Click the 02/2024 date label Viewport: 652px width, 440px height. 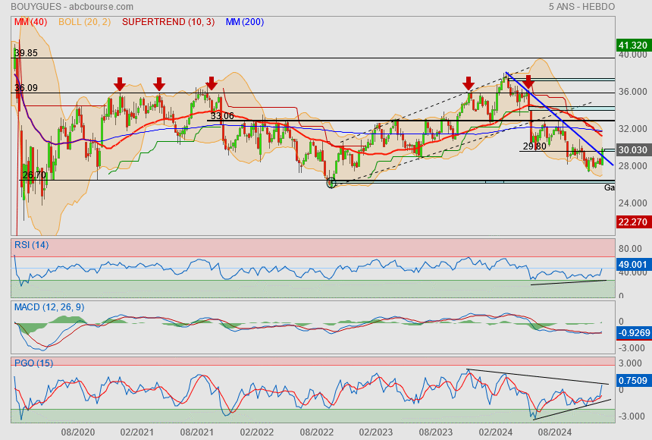495,432
